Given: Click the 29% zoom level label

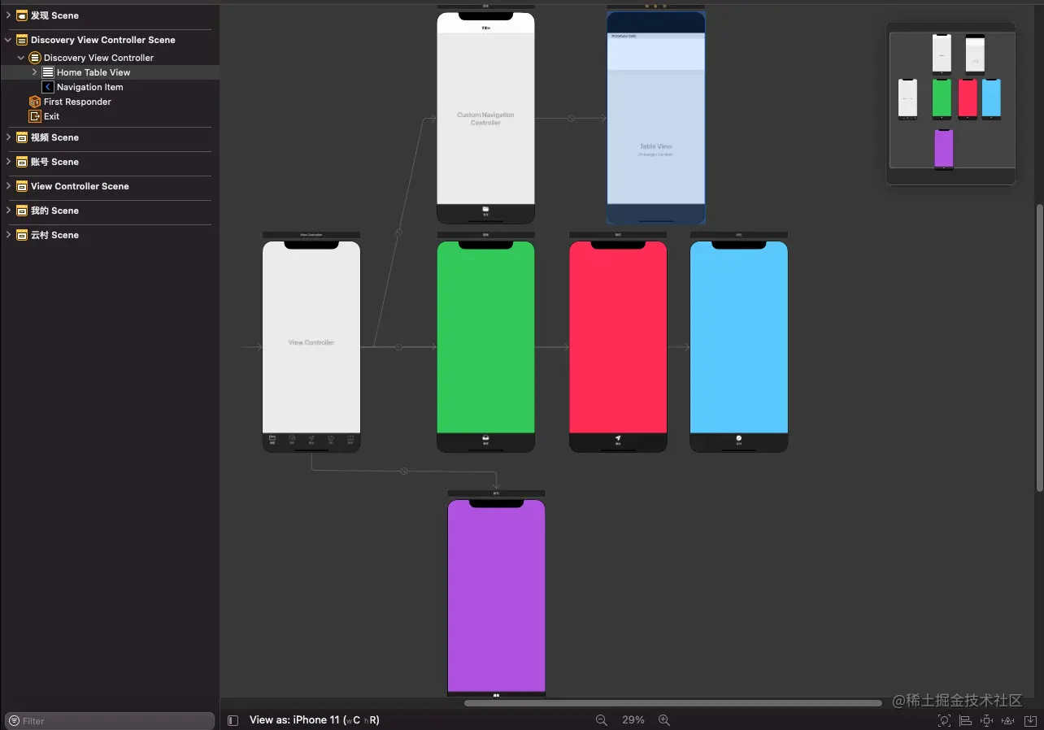Looking at the screenshot, I should pos(633,720).
